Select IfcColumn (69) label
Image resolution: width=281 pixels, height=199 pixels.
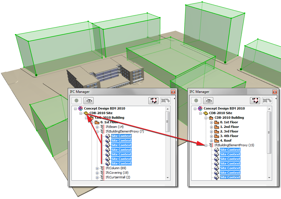(116, 168)
